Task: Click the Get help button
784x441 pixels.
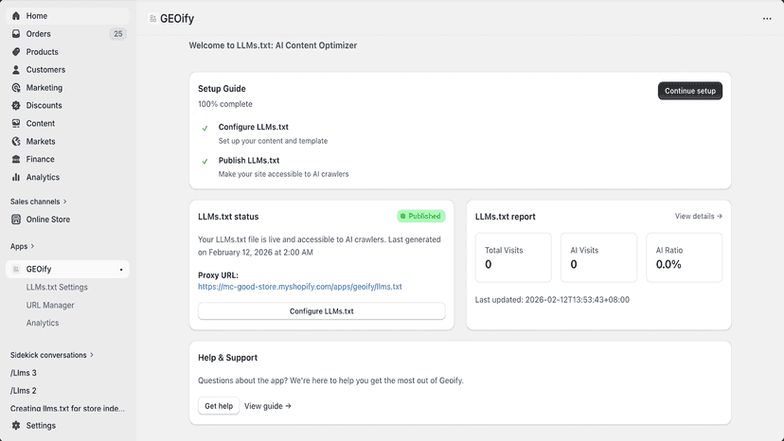Action: (219, 406)
